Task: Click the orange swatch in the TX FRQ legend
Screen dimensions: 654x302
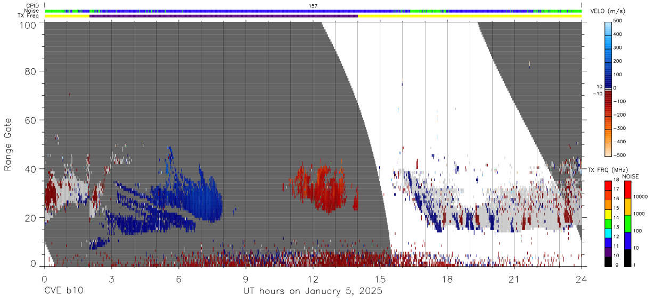Action: (x=608, y=204)
